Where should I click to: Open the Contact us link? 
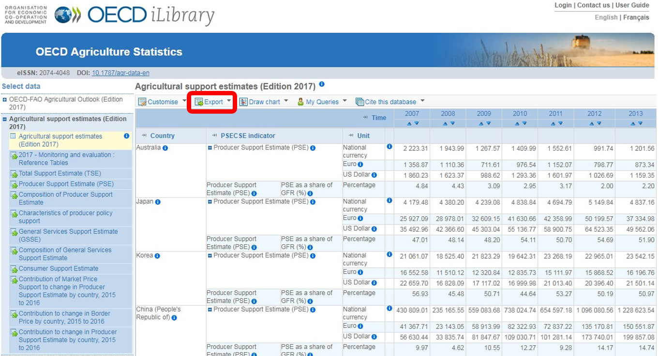pyautogui.click(x=594, y=5)
